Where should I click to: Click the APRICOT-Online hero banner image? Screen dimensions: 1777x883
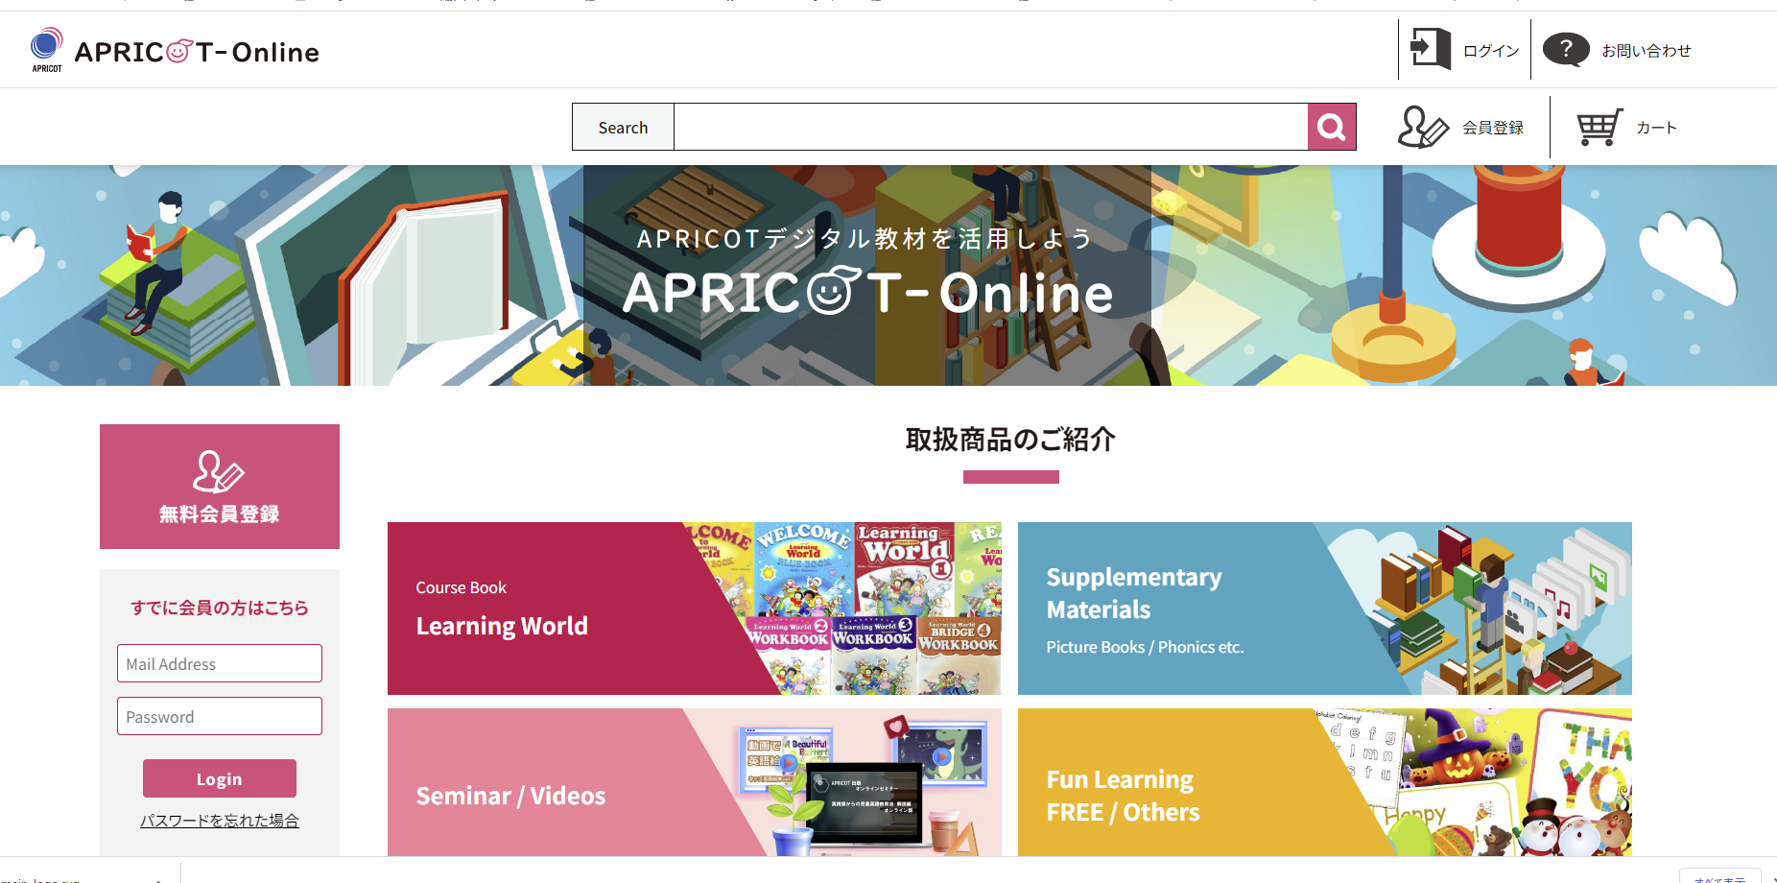click(888, 275)
